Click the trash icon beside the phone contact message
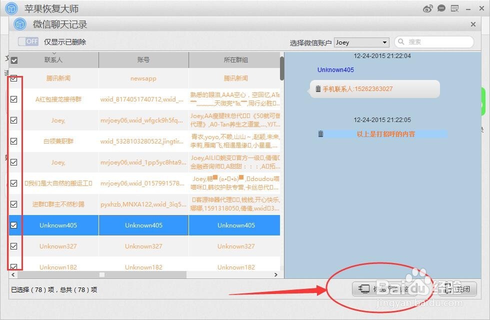490x320 pixels. 318,89
